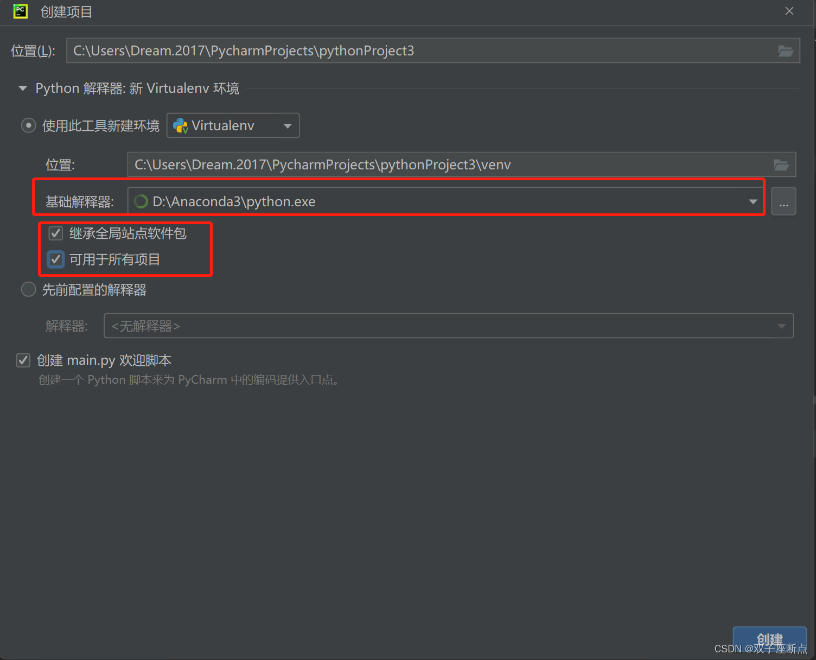Click the '基础解释器:' label text
The width and height of the screenshot is (816, 660).
(x=80, y=202)
